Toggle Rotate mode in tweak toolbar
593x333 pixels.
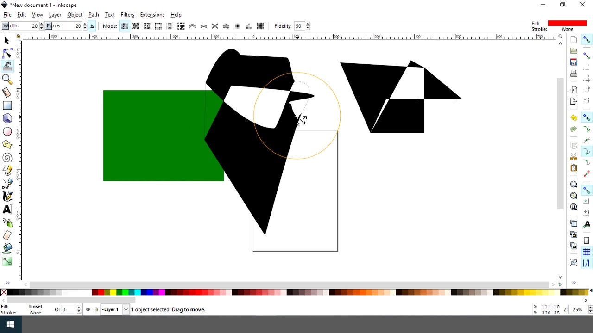[x=170, y=26]
